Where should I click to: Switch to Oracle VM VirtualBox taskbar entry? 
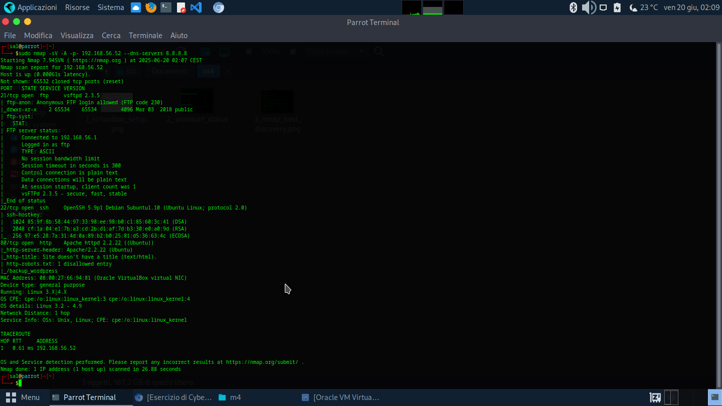point(340,397)
